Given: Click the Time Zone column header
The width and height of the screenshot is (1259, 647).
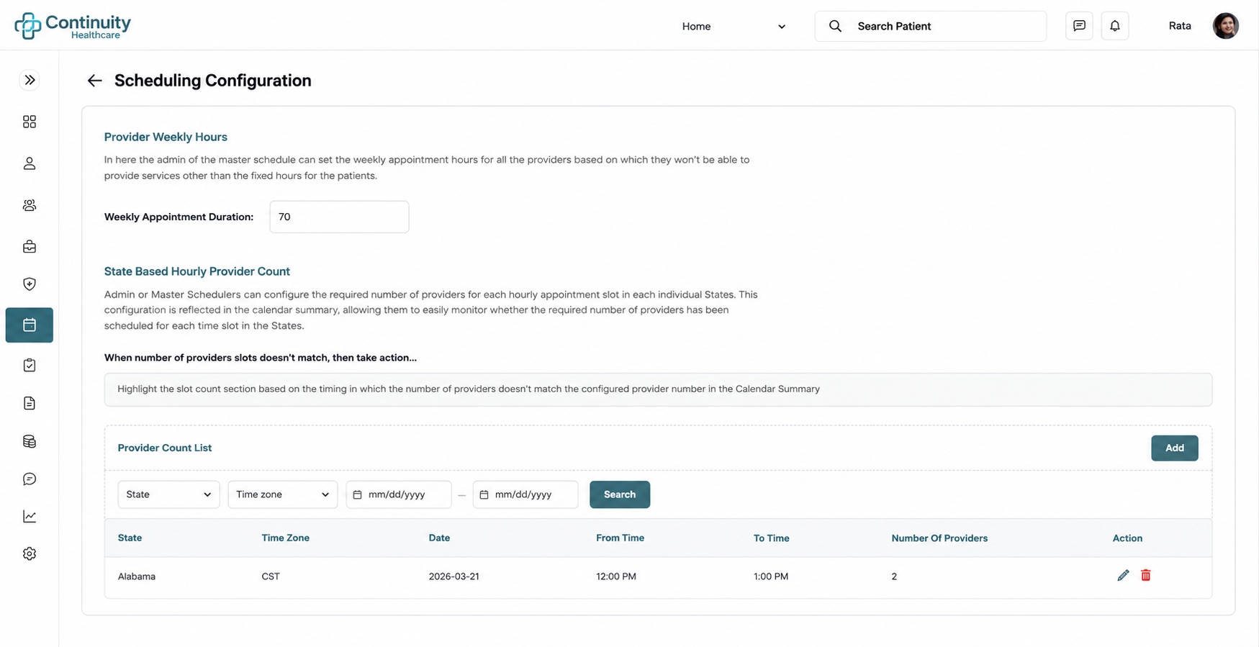Looking at the screenshot, I should 285,538.
